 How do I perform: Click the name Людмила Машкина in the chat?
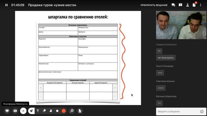point(166,44)
